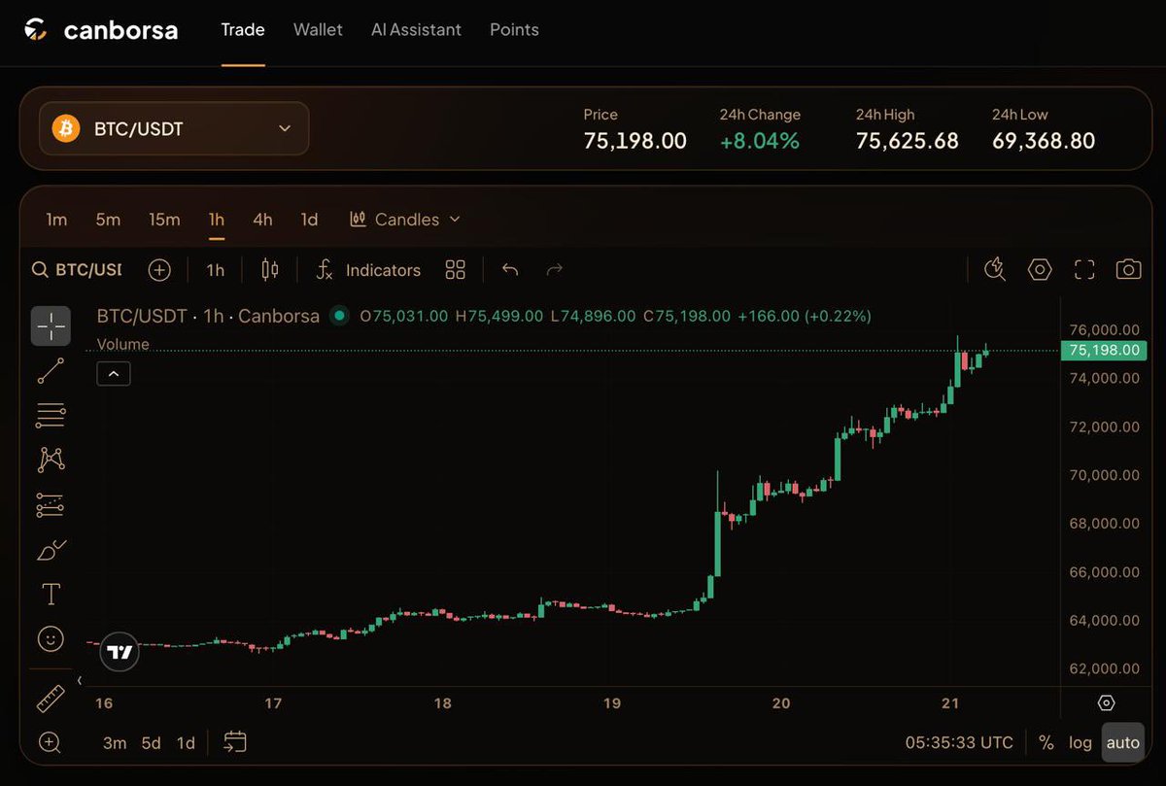Open the candlestick chart style icon
The height and width of the screenshot is (786, 1166).
point(270,270)
